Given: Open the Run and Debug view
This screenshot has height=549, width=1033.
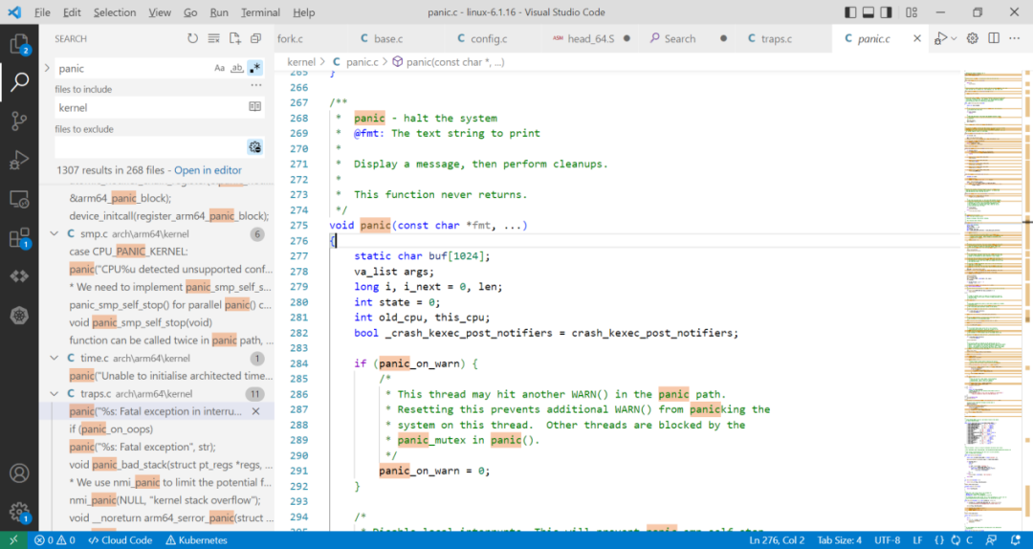Looking at the screenshot, I should point(19,159).
